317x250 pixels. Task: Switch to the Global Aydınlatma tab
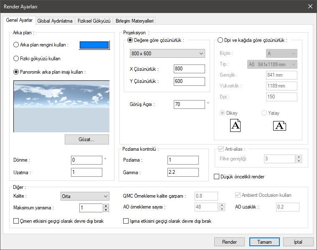coord(55,21)
